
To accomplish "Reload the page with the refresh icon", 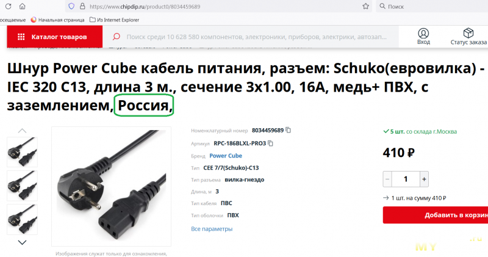I will 9,6.
